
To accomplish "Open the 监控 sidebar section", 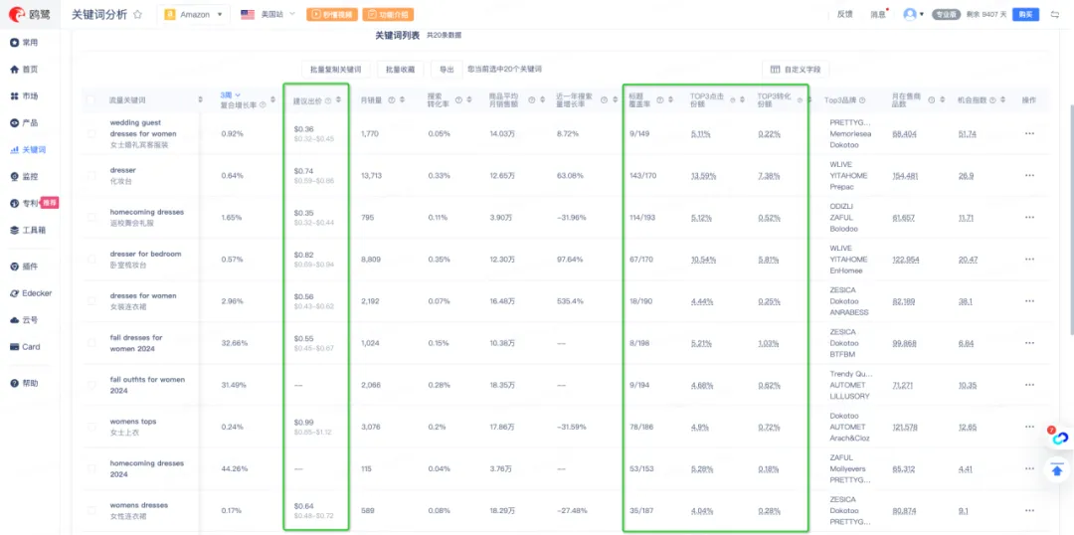I will [x=25, y=176].
